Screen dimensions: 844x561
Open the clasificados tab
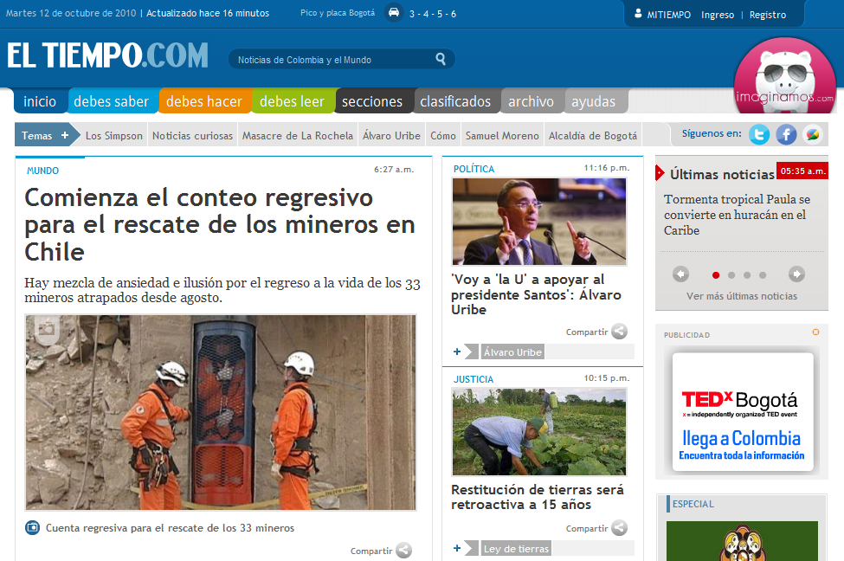pos(455,101)
